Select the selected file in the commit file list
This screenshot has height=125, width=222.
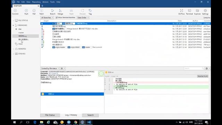click(x=72, y=94)
